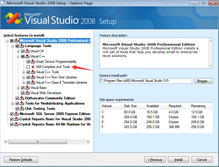Select Smart Device Programmability item
Screen dimensions: 219x167
click(x=56, y=62)
